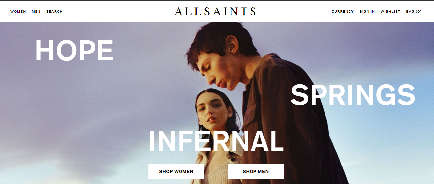
Task: Go to the SIGN IN page
Action: tap(367, 11)
